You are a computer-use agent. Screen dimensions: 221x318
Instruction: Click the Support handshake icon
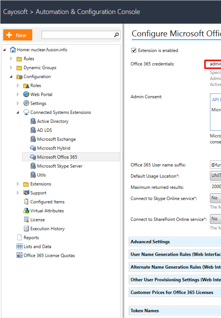(26, 192)
